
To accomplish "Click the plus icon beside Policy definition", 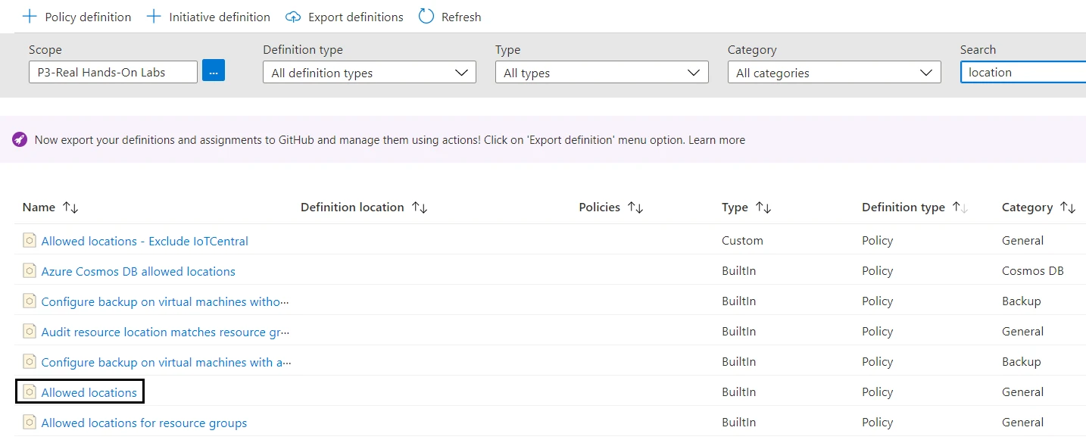I will pyautogui.click(x=28, y=16).
